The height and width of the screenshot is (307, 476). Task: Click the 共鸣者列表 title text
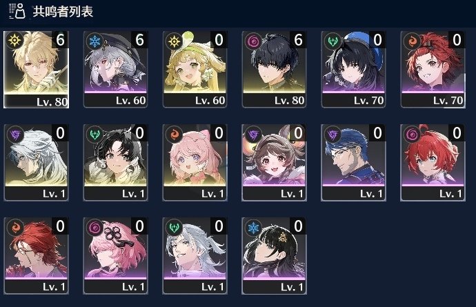pyautogui.click(x=63, y=12)
